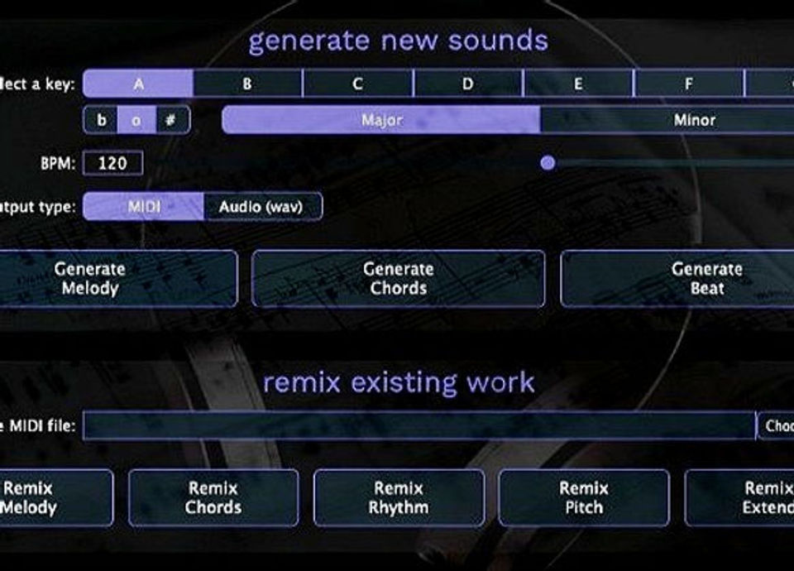Click the 'BPM:' label
The height and width of the screenshot is (571, 794).
point(58,164)
